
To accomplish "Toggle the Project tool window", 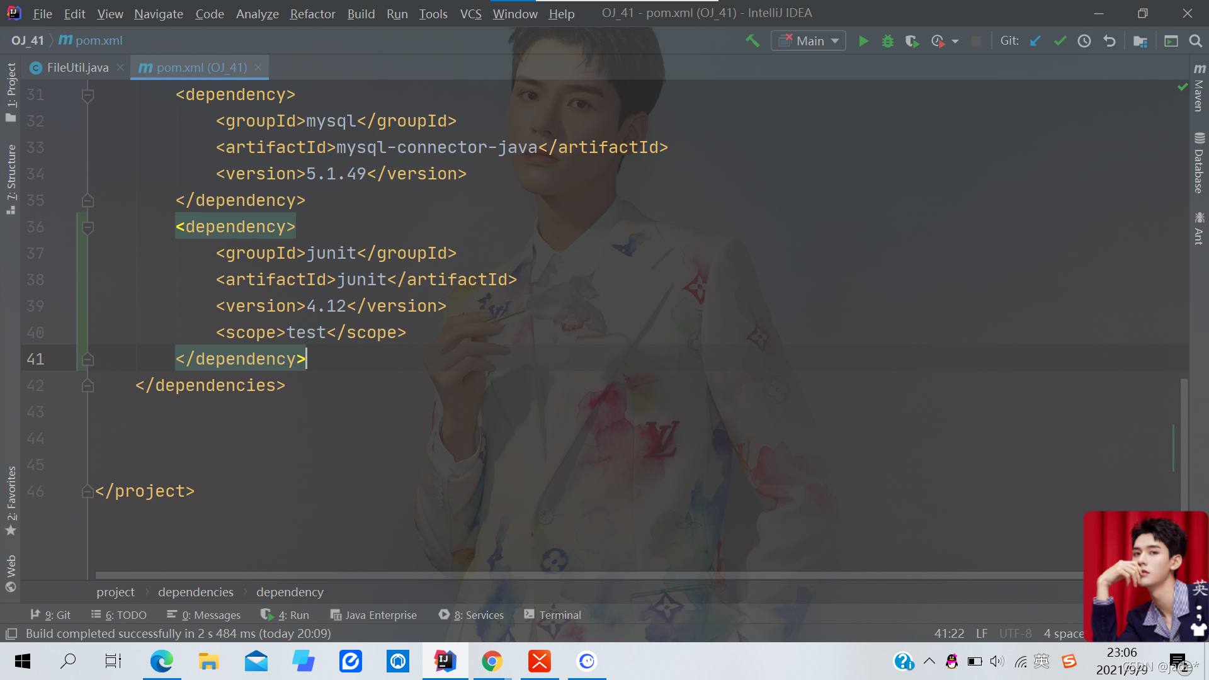I will tap(11, 91).
